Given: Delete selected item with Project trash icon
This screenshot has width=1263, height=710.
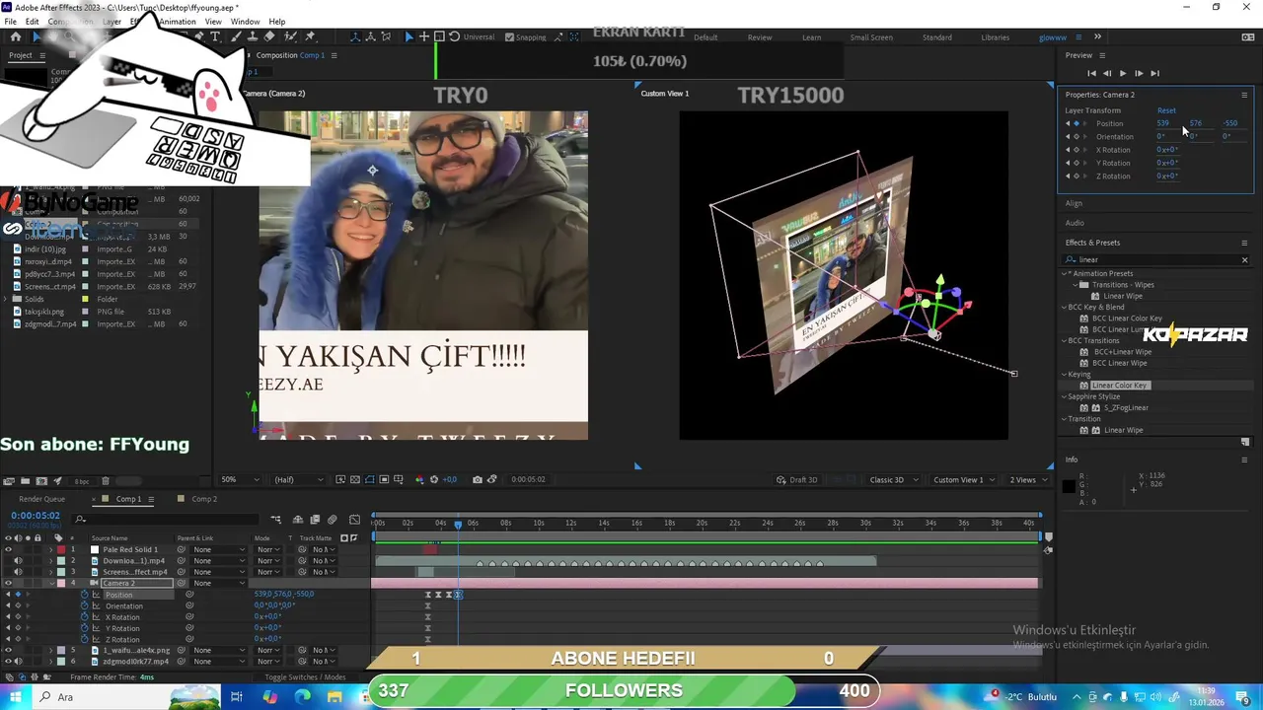Looking at the screenshot, I should 106,481.
